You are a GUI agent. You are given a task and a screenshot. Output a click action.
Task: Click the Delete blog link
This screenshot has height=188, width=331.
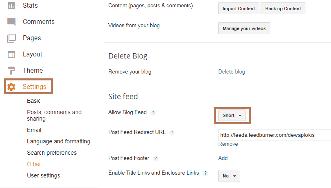(232, 72)
